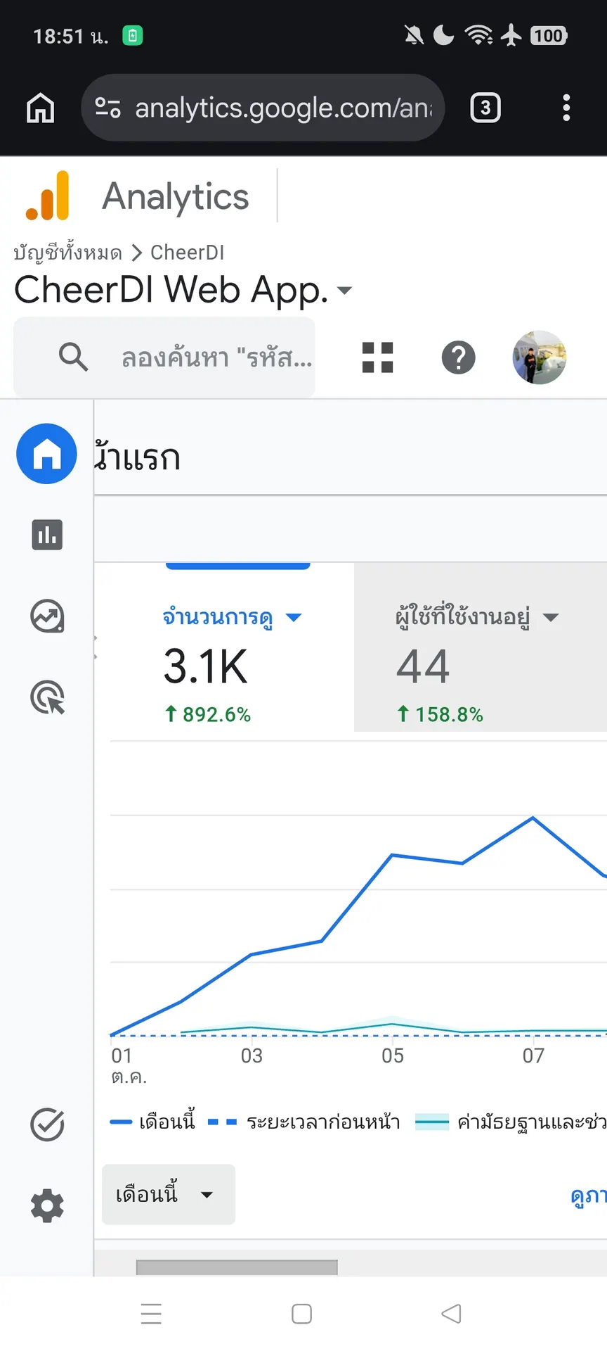Select the 44 active users metric card
Viewport: 607px width, 1351px height.
pyautogui.click(x=481, y=647)
